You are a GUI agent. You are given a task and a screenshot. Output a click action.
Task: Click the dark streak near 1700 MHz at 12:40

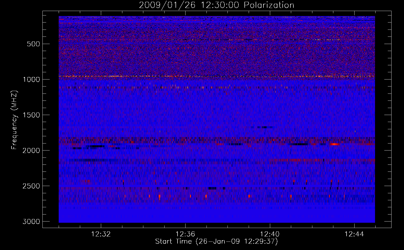click(265, 127)
